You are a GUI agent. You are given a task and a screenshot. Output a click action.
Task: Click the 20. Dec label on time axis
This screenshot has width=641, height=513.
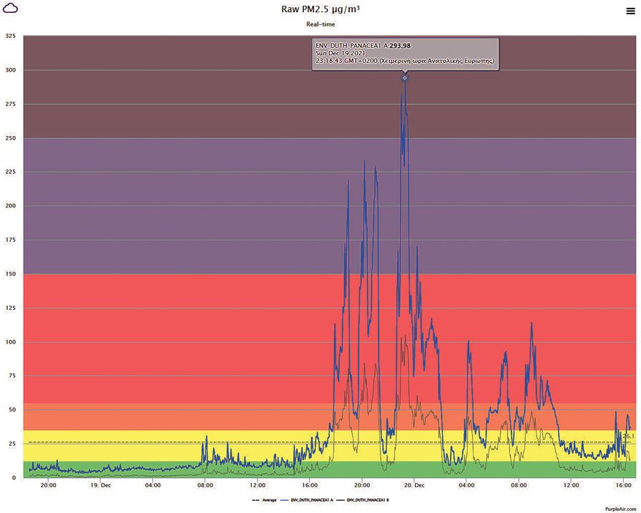[x=414, y=485]
